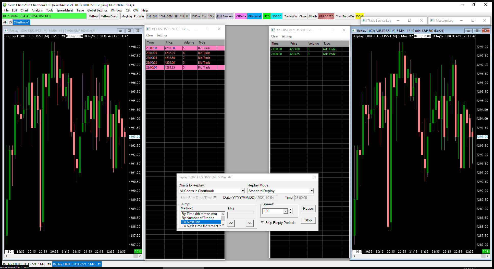The height and width of the screenshot is (269, 494).
Task: Toggle Full Session view
Action: [x=225, y=16]
